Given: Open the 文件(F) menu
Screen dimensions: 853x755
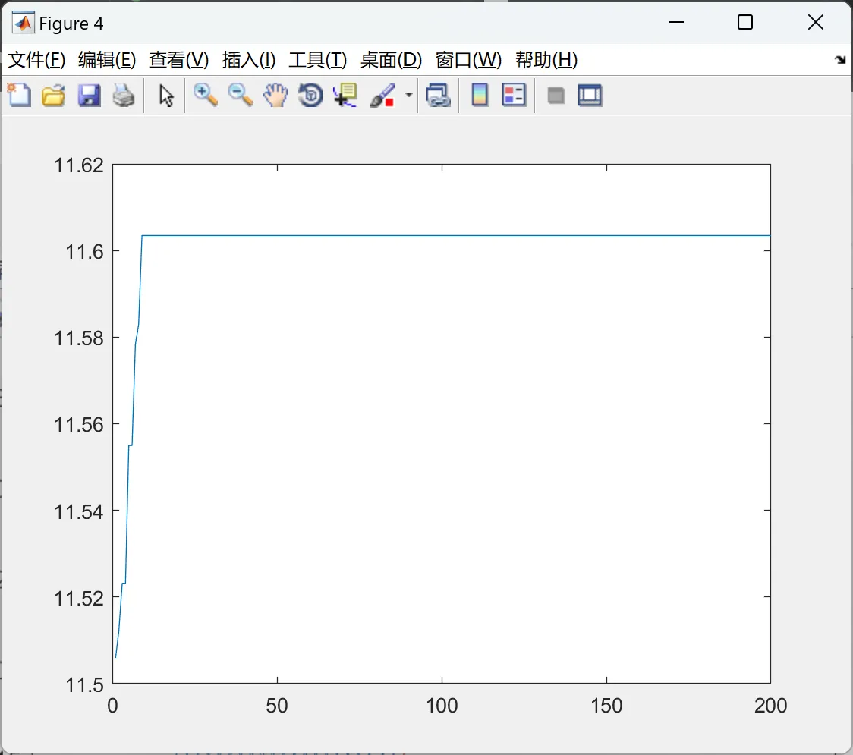Looking at the screenshot, I should click(36, 60).
